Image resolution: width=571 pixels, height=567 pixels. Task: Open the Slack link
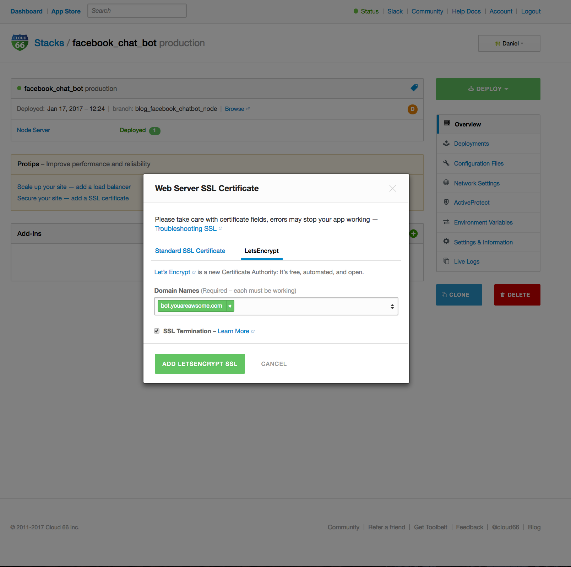[x=395, y=11]
